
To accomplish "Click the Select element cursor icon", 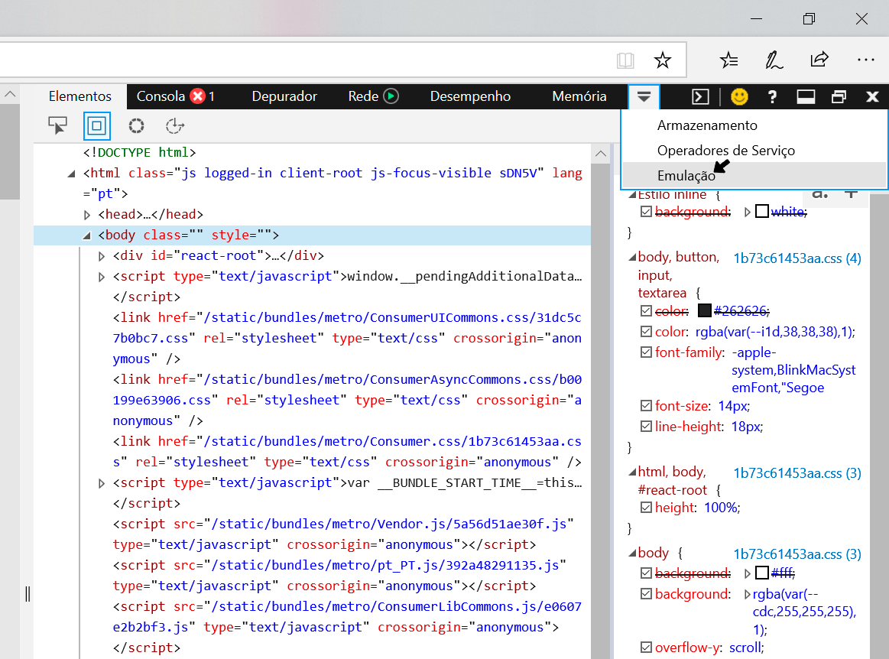I will [x=58, y=125].
